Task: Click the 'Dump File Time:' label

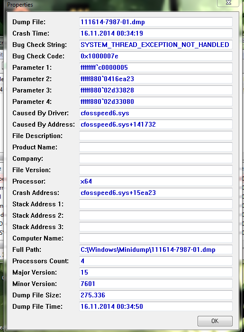Action: tap(37, 306)
